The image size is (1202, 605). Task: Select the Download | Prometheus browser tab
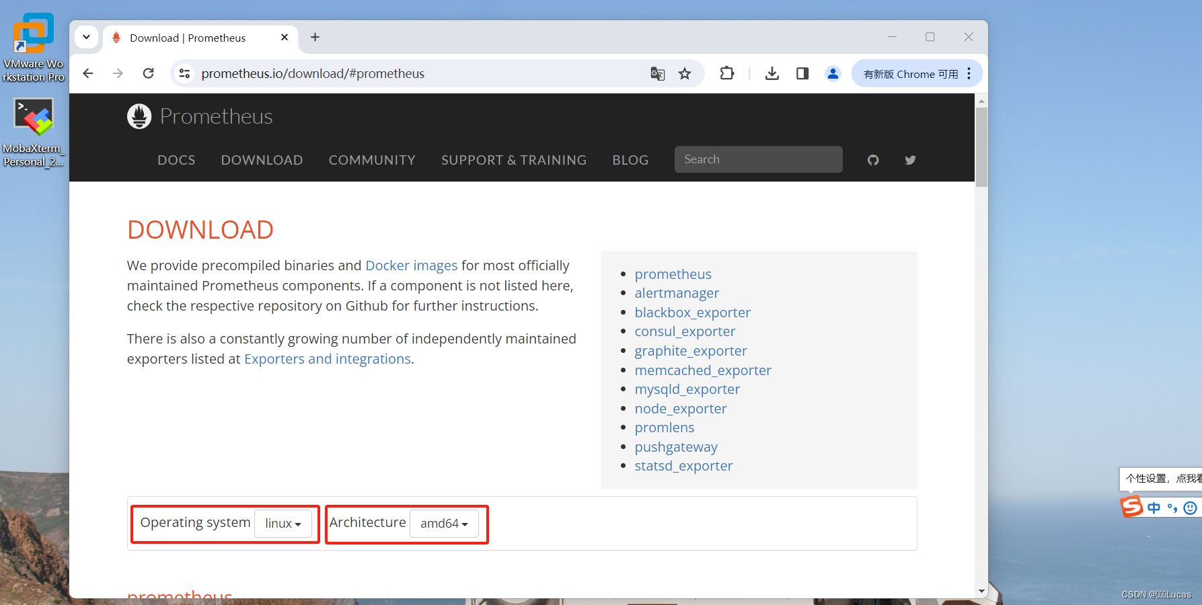(x=200, y=38)
